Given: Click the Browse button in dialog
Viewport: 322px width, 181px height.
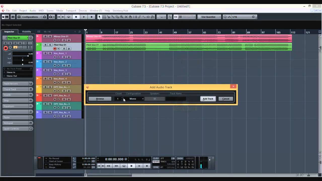Looking at the screenshot, I should [x=100, y=99].
